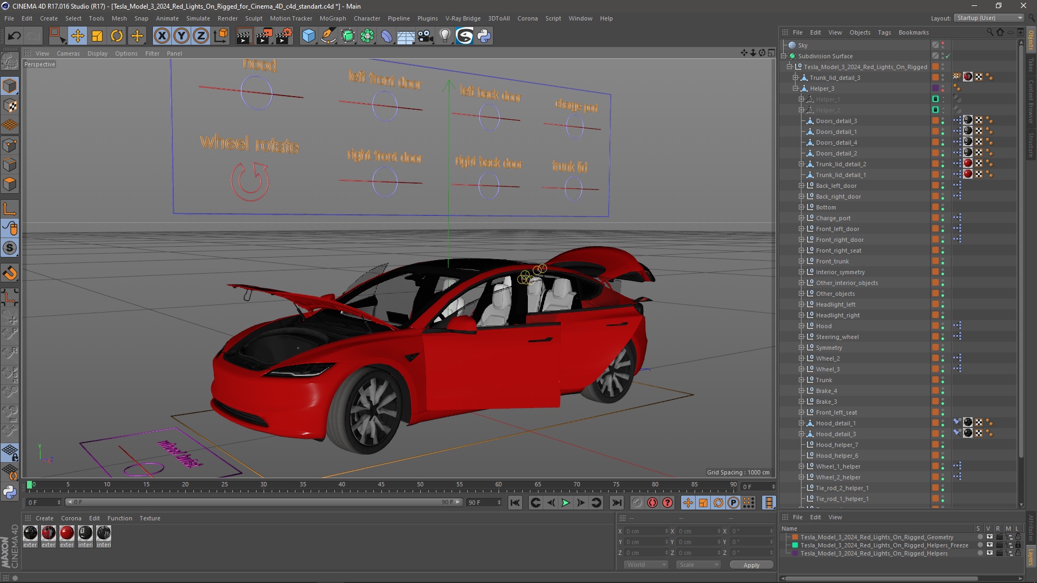The image size is (1037, 583).
Task: Collapse Subdivision Surface hierarchy
Action: (x=784, y=56)
